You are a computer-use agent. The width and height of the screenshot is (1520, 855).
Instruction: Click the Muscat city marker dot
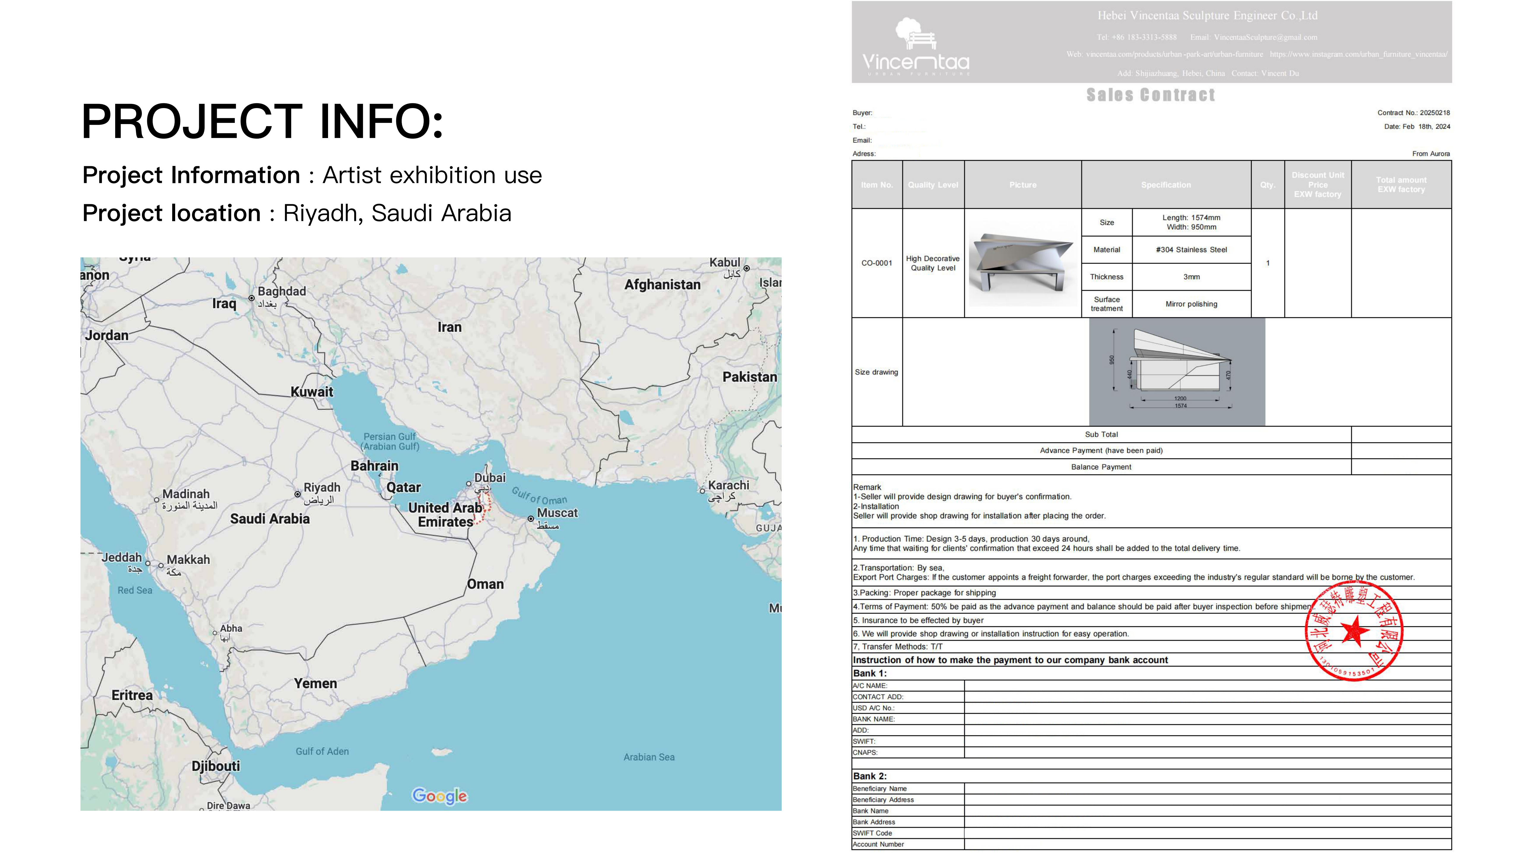[x=531, y=519]
